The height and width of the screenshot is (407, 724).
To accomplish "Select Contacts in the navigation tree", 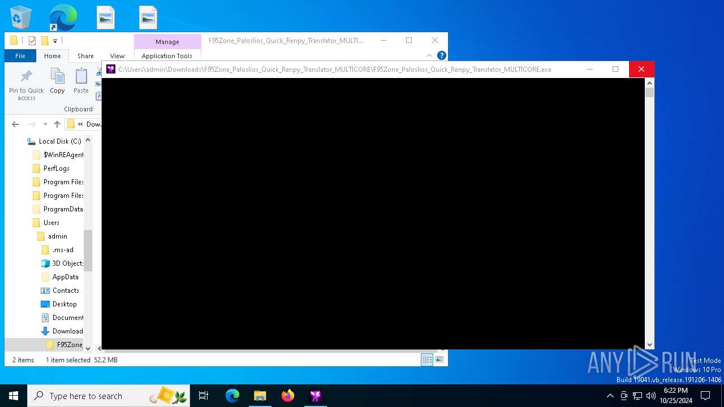I will pos(66,291).
